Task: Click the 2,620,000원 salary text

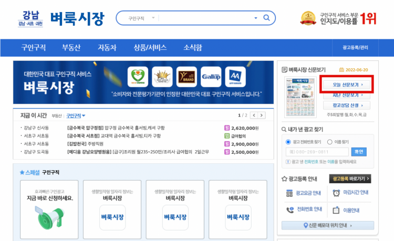Action: click(x=245, y=128)
